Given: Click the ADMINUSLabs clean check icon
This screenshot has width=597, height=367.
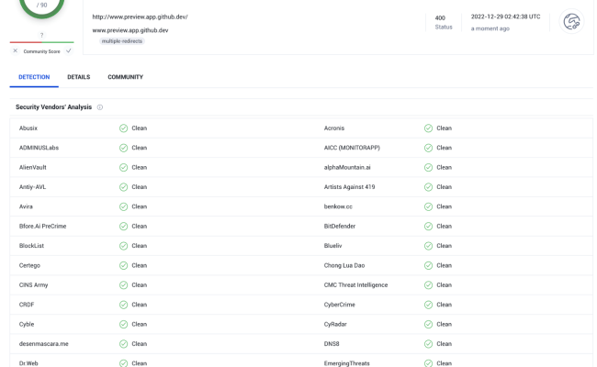Looking at the screenshot, I should (123, 148).
